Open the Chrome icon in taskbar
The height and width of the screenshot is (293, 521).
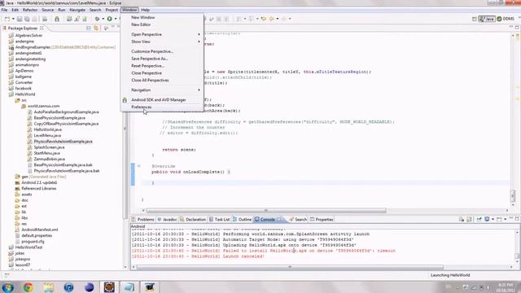pos(28,287)
